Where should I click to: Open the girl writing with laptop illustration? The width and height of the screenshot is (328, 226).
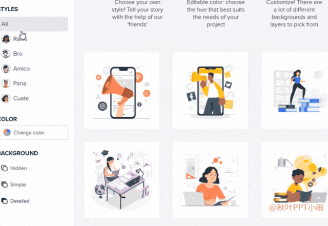tap(210, 179)
